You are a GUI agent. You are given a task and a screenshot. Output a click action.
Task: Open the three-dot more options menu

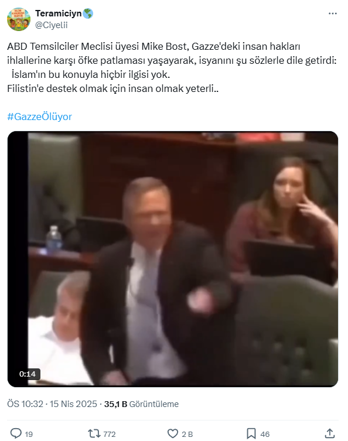click(333, 13)
